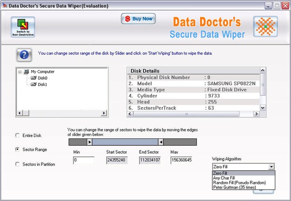
Task: Open the Wiping Algorithm dropdown arrow
Action: pyautogui.click(x=272, y=167)
